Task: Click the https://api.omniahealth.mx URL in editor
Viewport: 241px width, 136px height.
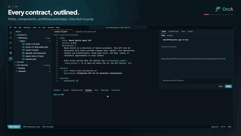Action: 83,71
